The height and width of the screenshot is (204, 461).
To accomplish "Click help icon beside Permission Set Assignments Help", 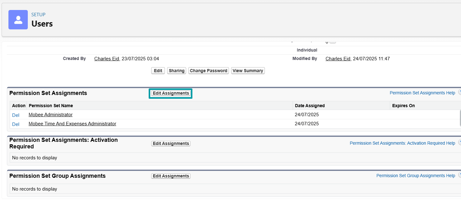I will click(x=459, y=92).
